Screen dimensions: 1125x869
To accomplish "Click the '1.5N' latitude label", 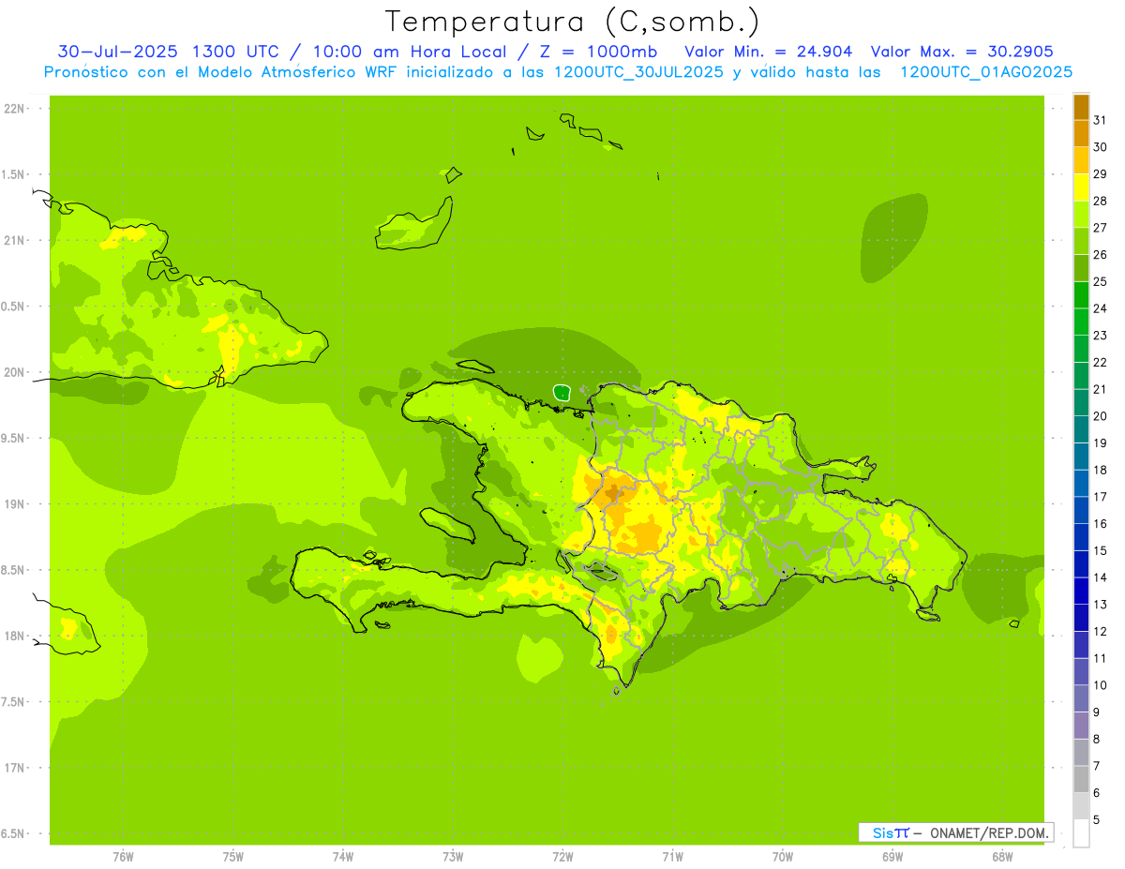I will pyautogui.click(x=14, y=174).
